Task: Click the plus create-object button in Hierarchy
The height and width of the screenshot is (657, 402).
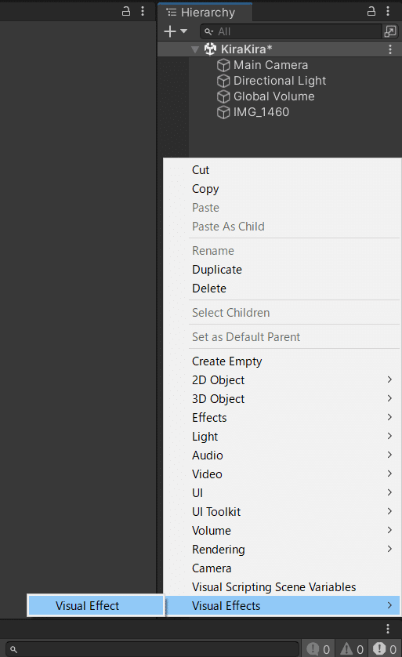Action: coord(170,31)
